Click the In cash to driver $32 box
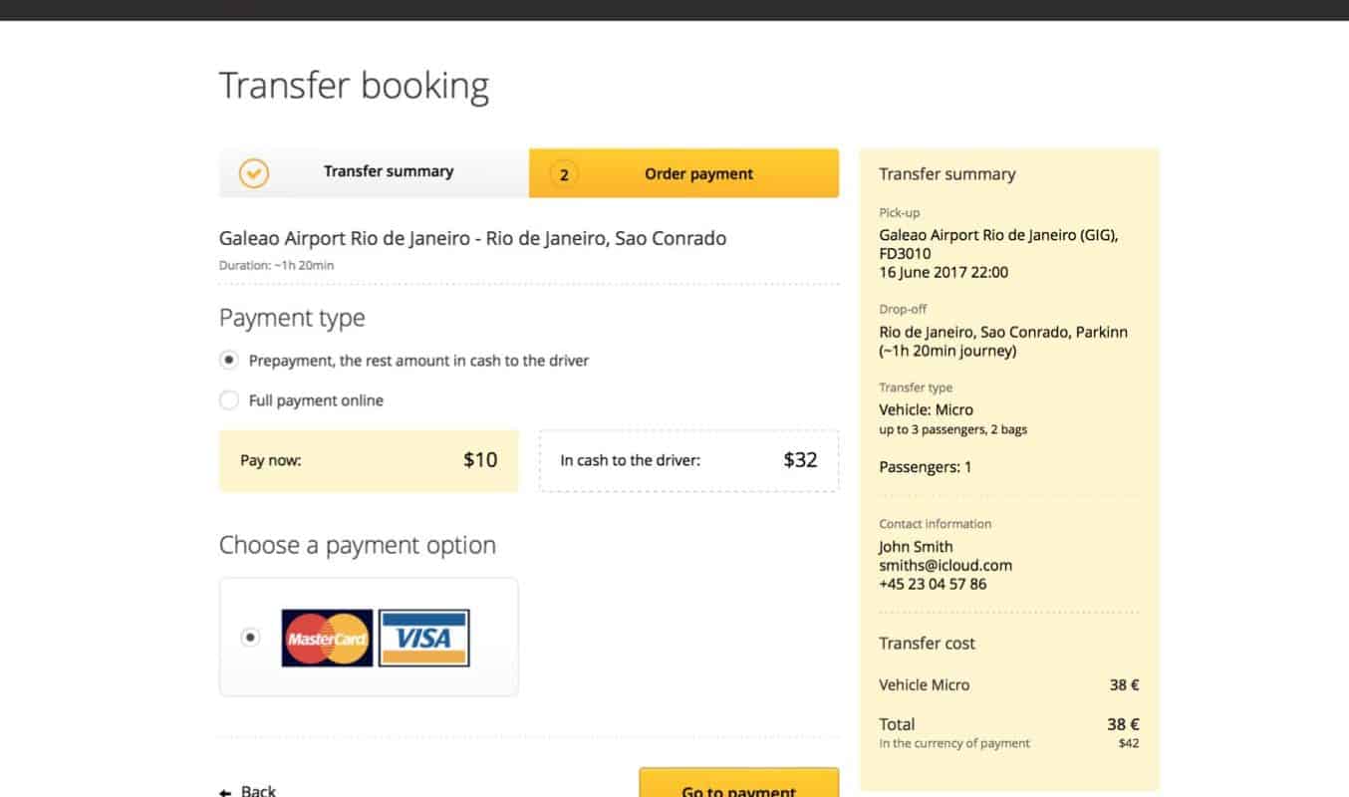This screenshot has height=797, width=1349. tap(688, 460)
